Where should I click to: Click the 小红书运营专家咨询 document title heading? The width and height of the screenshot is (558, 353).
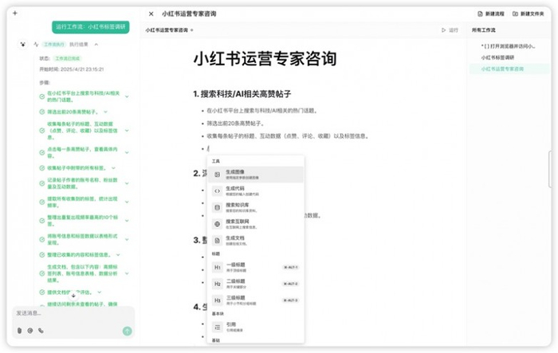[x=265, y=59]
